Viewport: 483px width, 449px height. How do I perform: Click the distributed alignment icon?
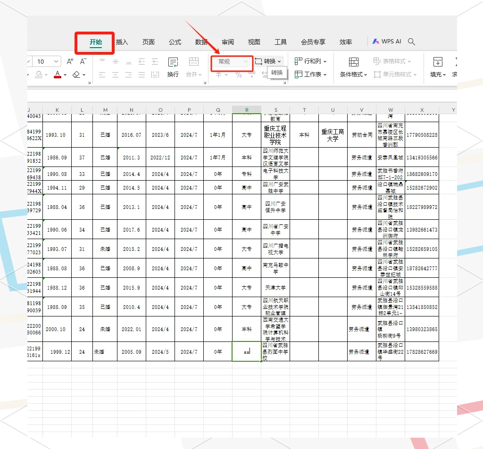[x=155, y=74]
